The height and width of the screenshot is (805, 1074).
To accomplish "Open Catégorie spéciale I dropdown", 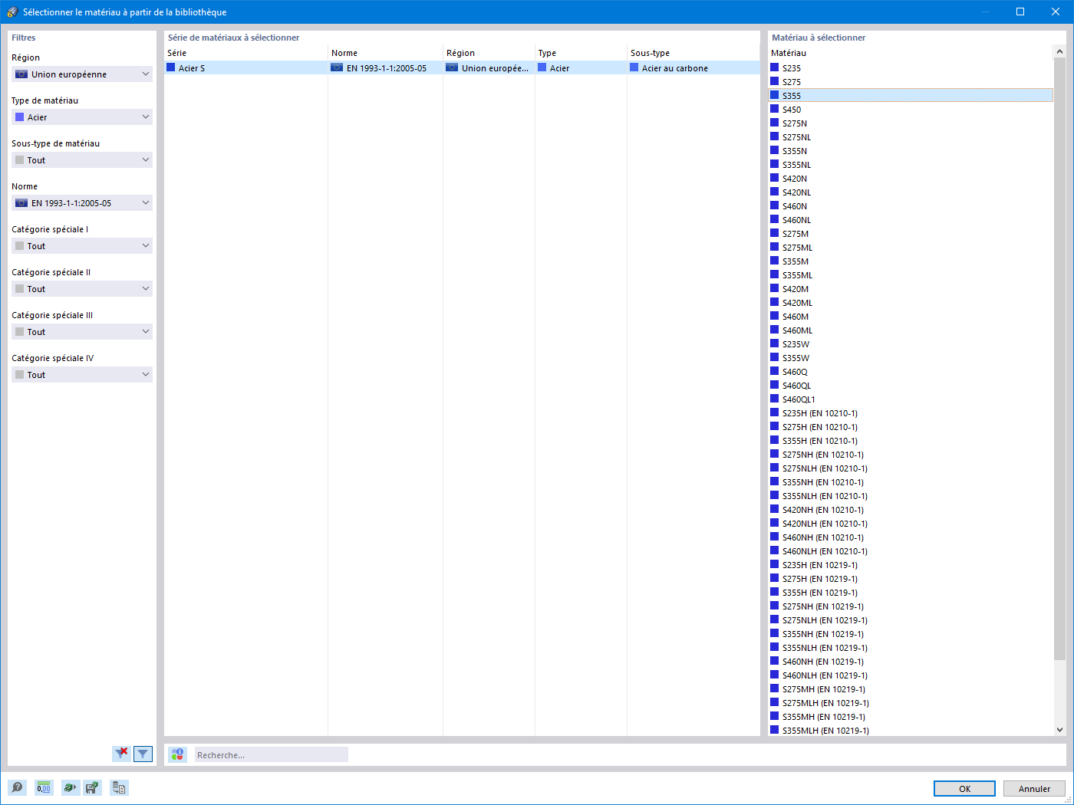I will point(82,246).
